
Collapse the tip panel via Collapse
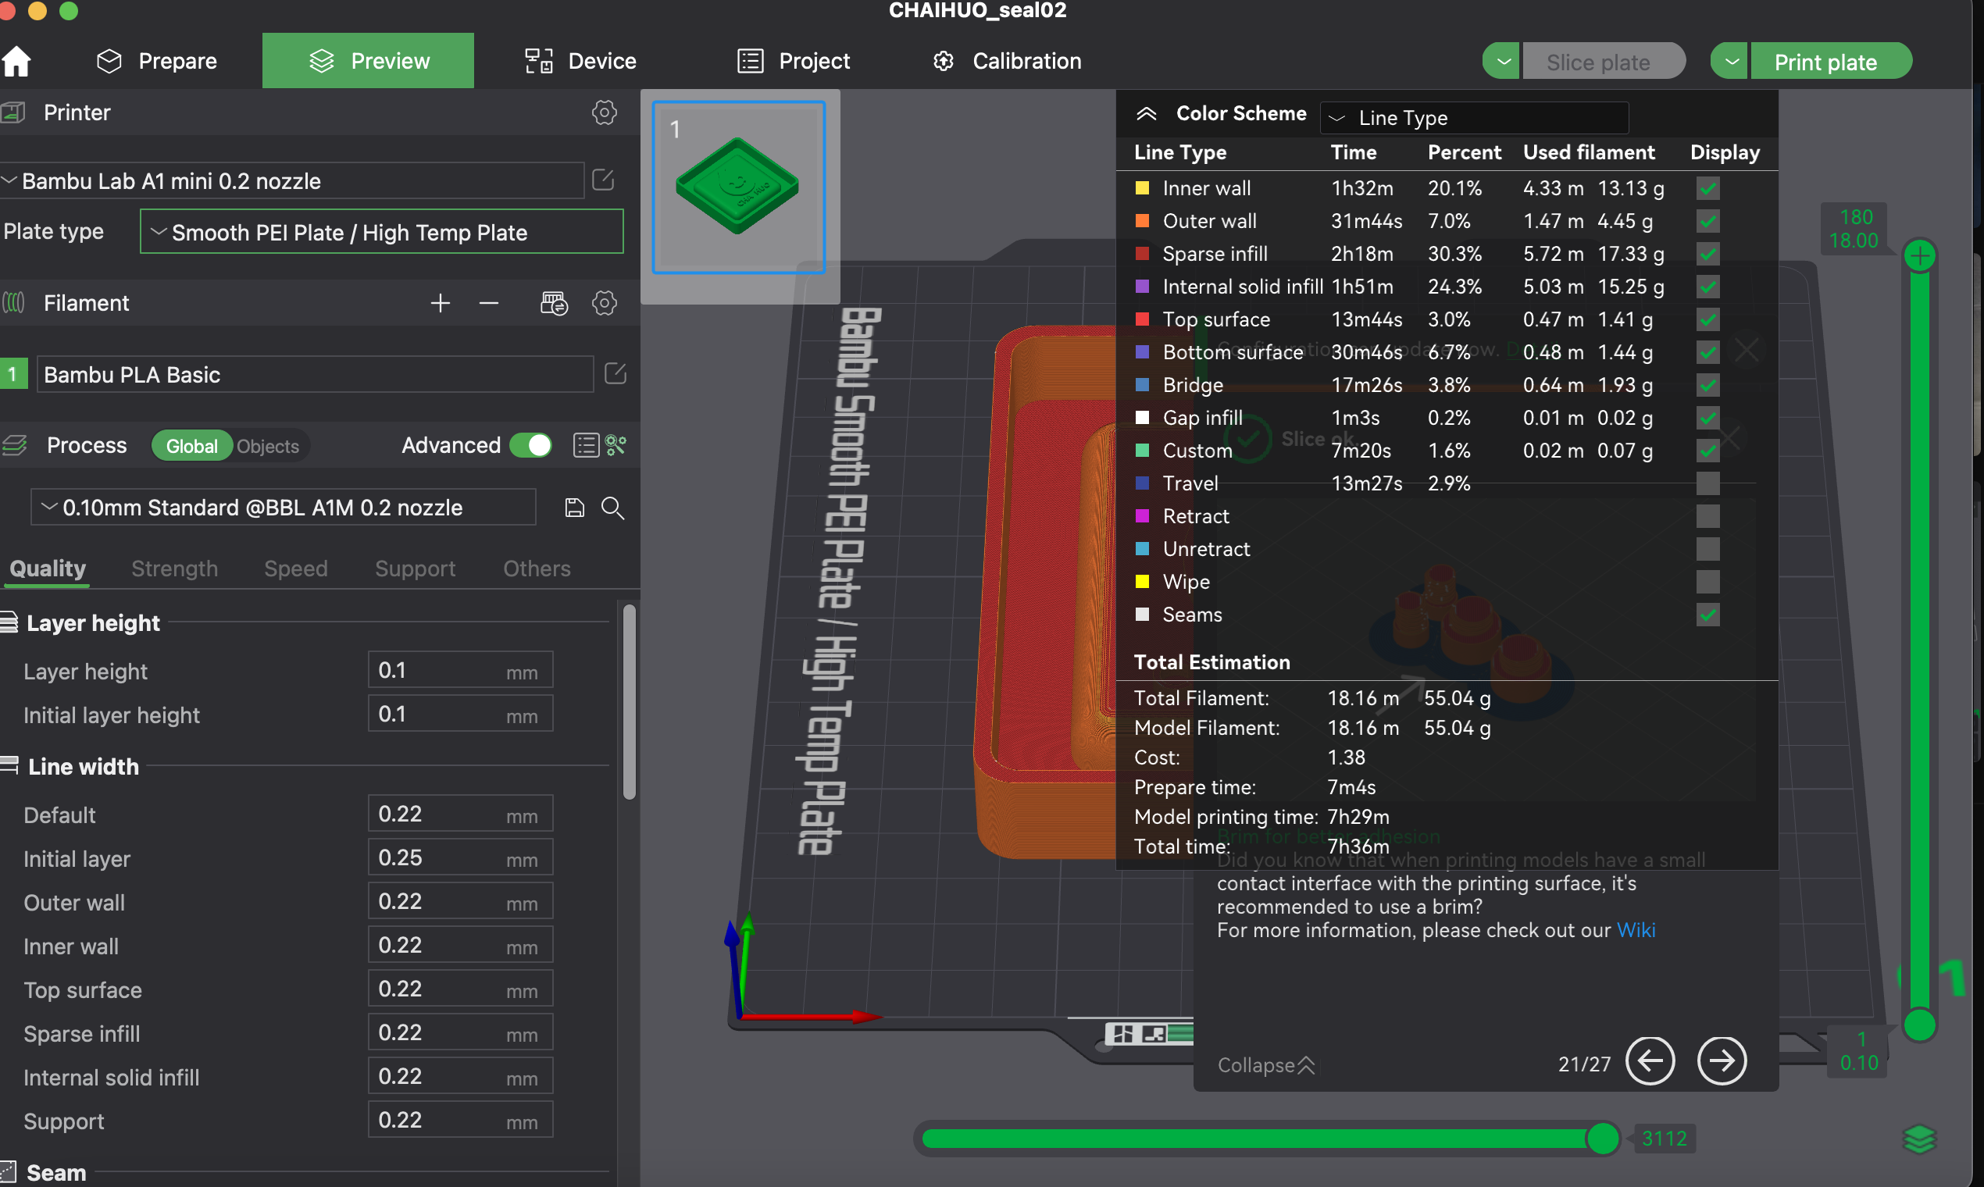point(1265,1065)
